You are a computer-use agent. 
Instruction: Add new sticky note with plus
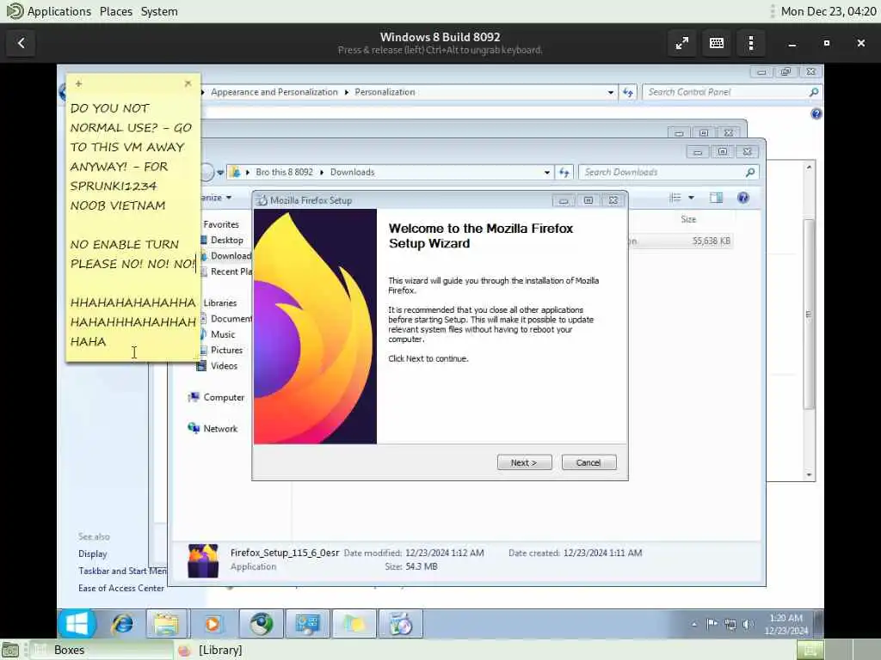[x=78, y=83]
